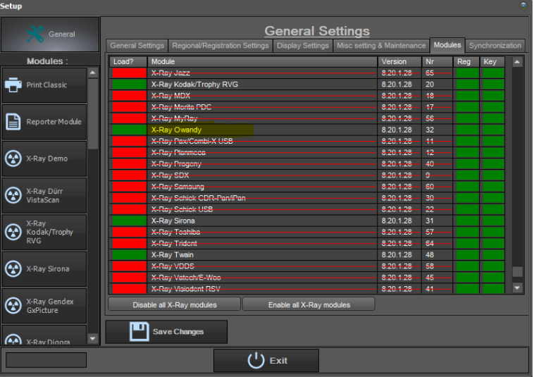Click the Key column header

coord(492,61)
